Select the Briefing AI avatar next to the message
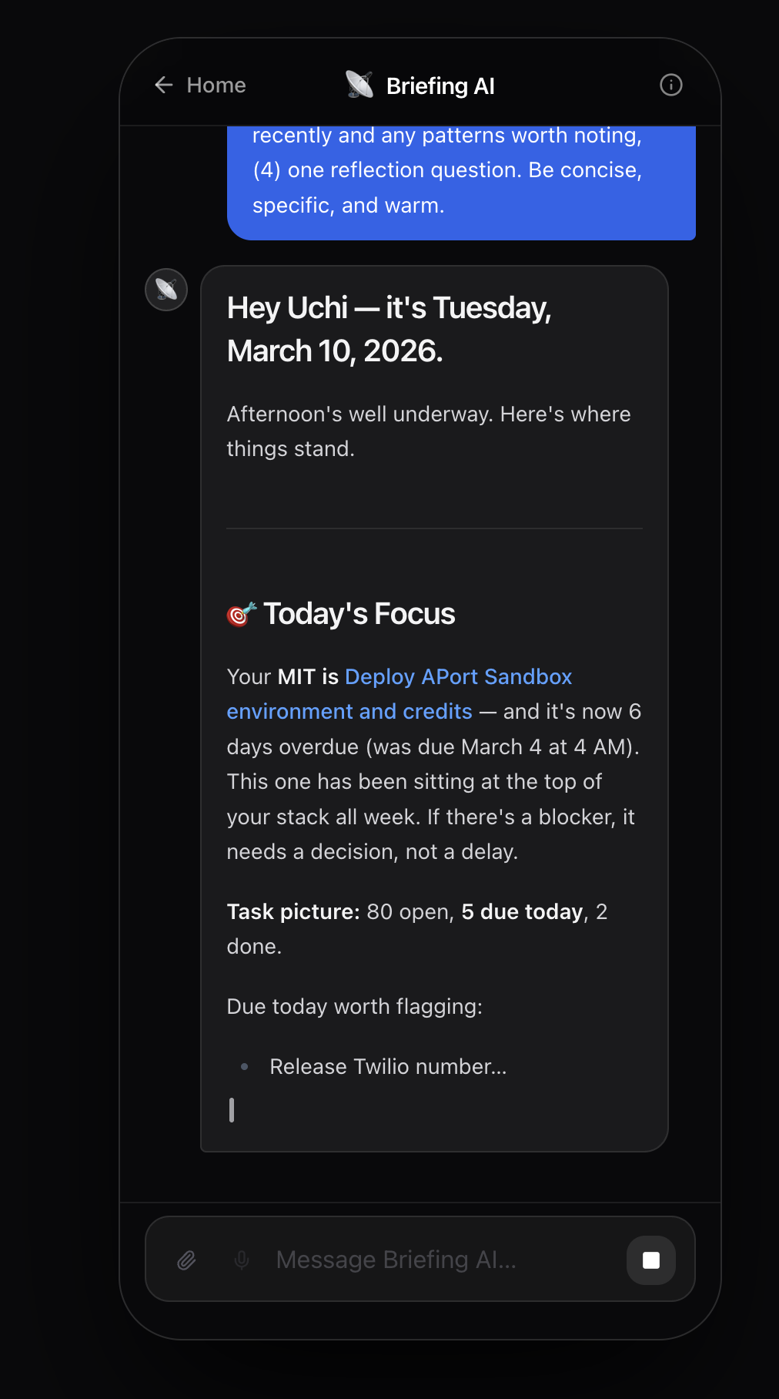Image resolution: width=779 pixels, height=1399 pixels. click(x=165, y=289)
